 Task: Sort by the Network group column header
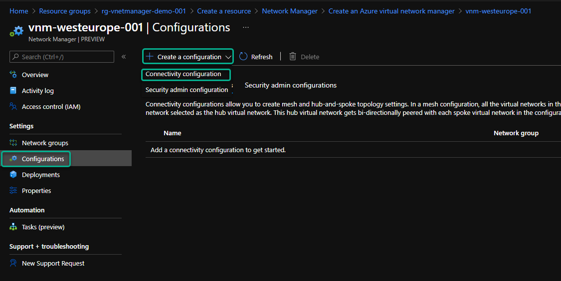point(516,133)
